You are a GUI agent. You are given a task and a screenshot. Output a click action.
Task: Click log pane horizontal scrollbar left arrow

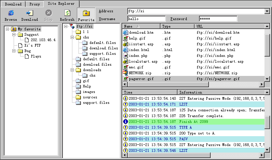pyautogui.click(x=125, y=155)
